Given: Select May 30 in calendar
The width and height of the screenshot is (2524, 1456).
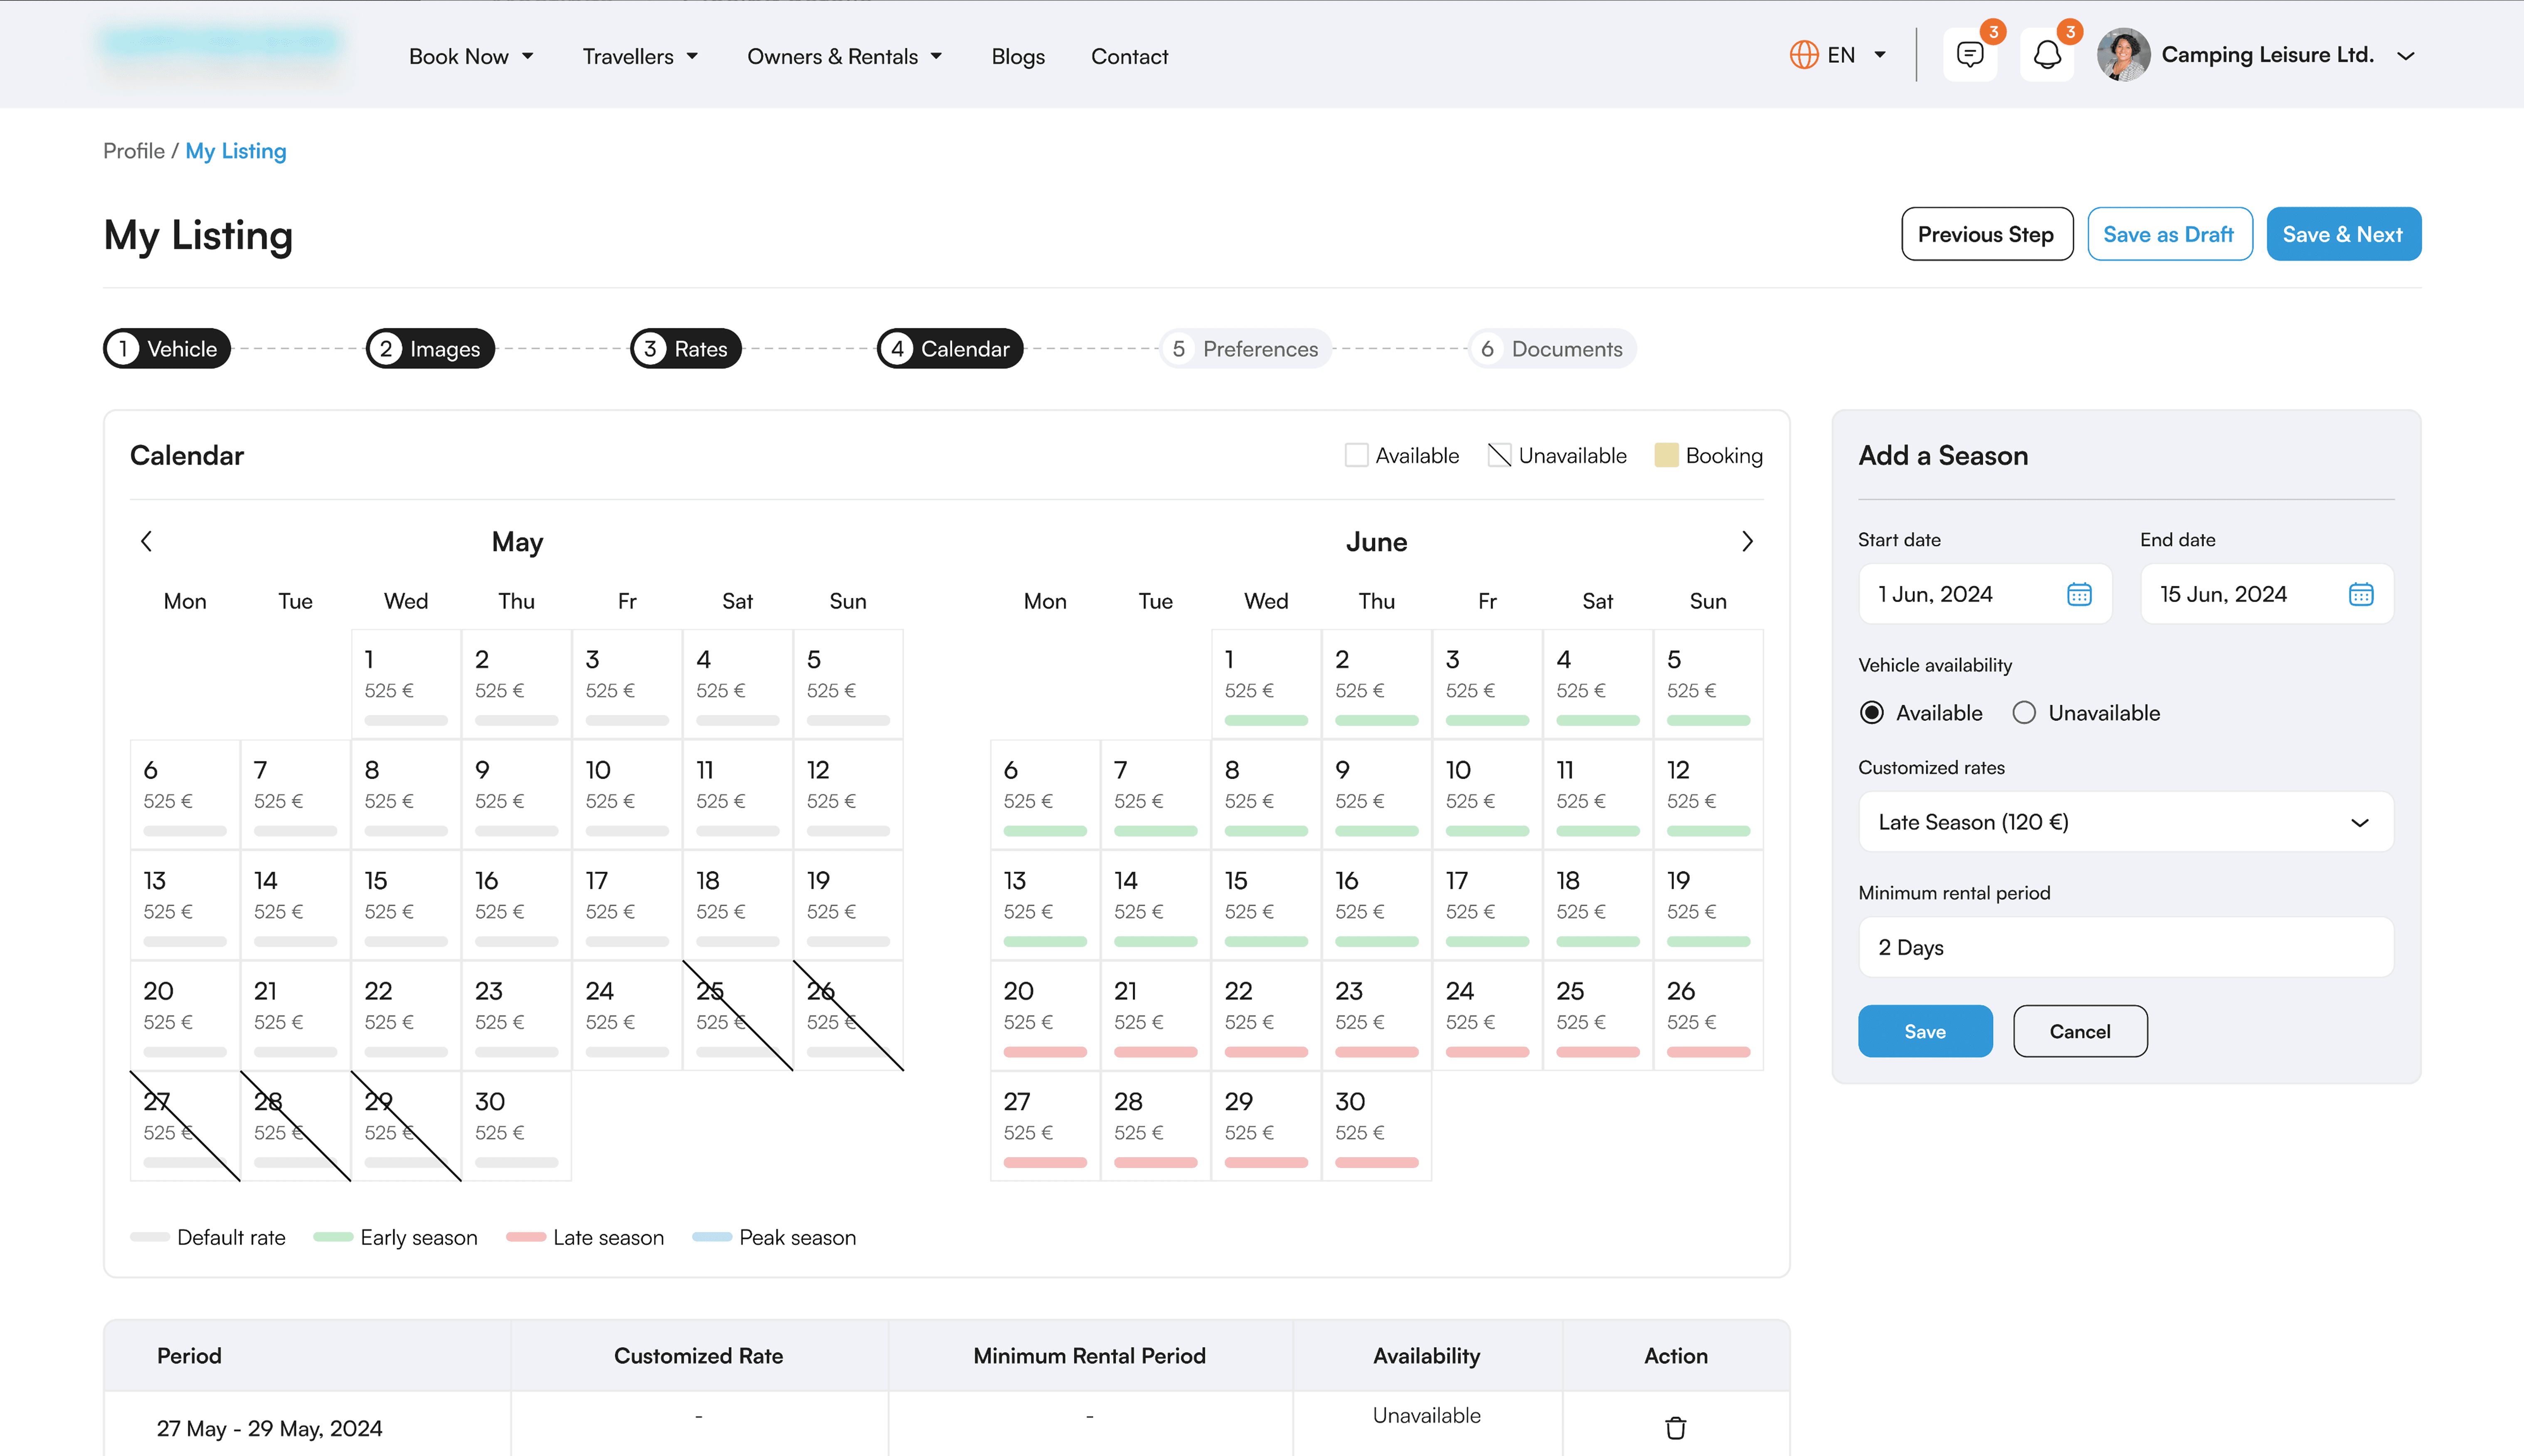Looking at the screenshot, I should click(x=516, y=1126).
